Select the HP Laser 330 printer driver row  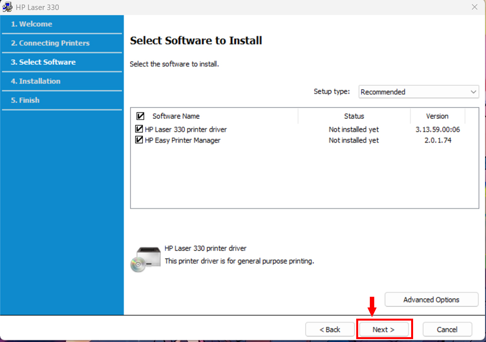pos(185,129)
